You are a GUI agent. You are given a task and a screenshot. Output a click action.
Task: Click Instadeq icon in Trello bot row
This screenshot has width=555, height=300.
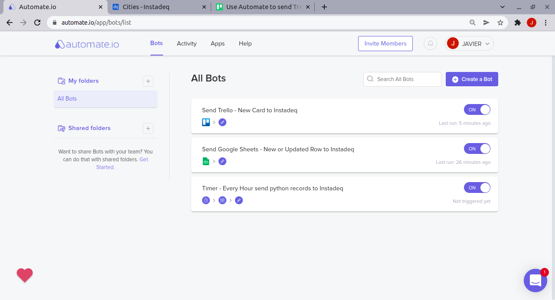coord(222,122)
